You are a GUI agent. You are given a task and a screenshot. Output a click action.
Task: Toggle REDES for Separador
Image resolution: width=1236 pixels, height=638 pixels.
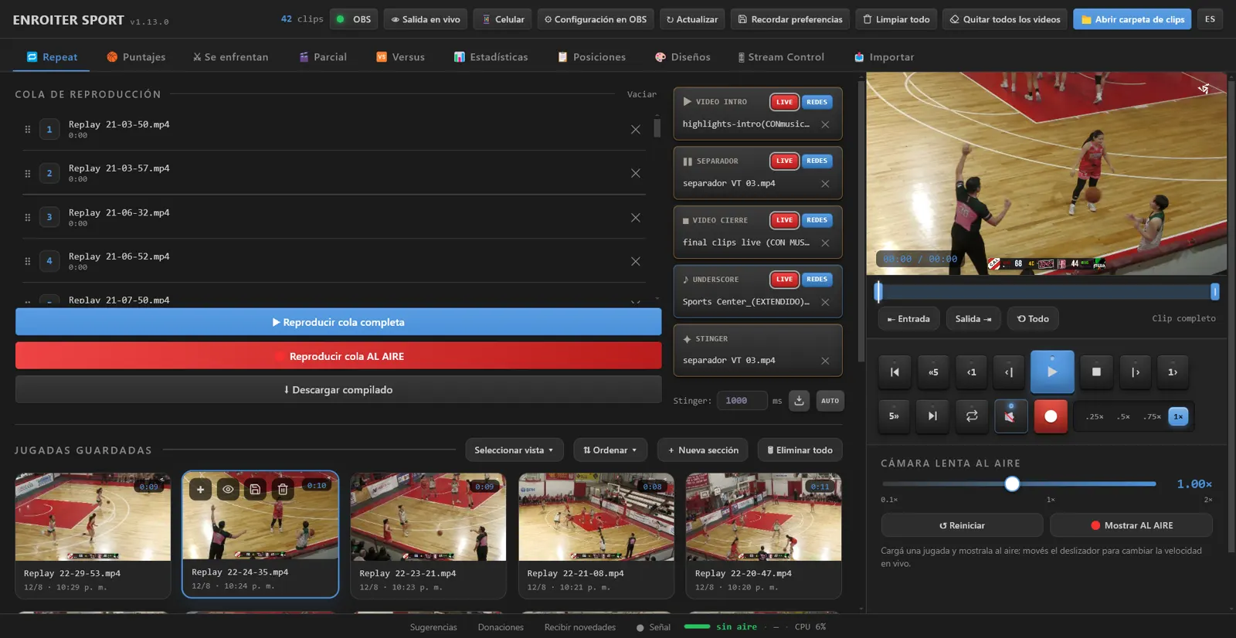[x=817, y=161]
